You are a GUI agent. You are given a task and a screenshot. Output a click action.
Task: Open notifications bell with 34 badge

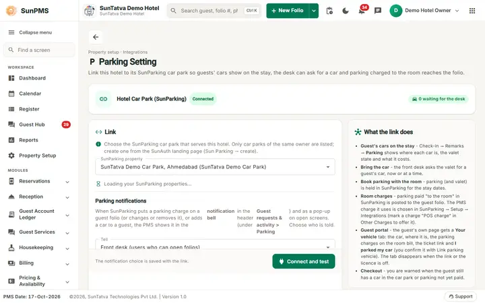tap(362, 11)
